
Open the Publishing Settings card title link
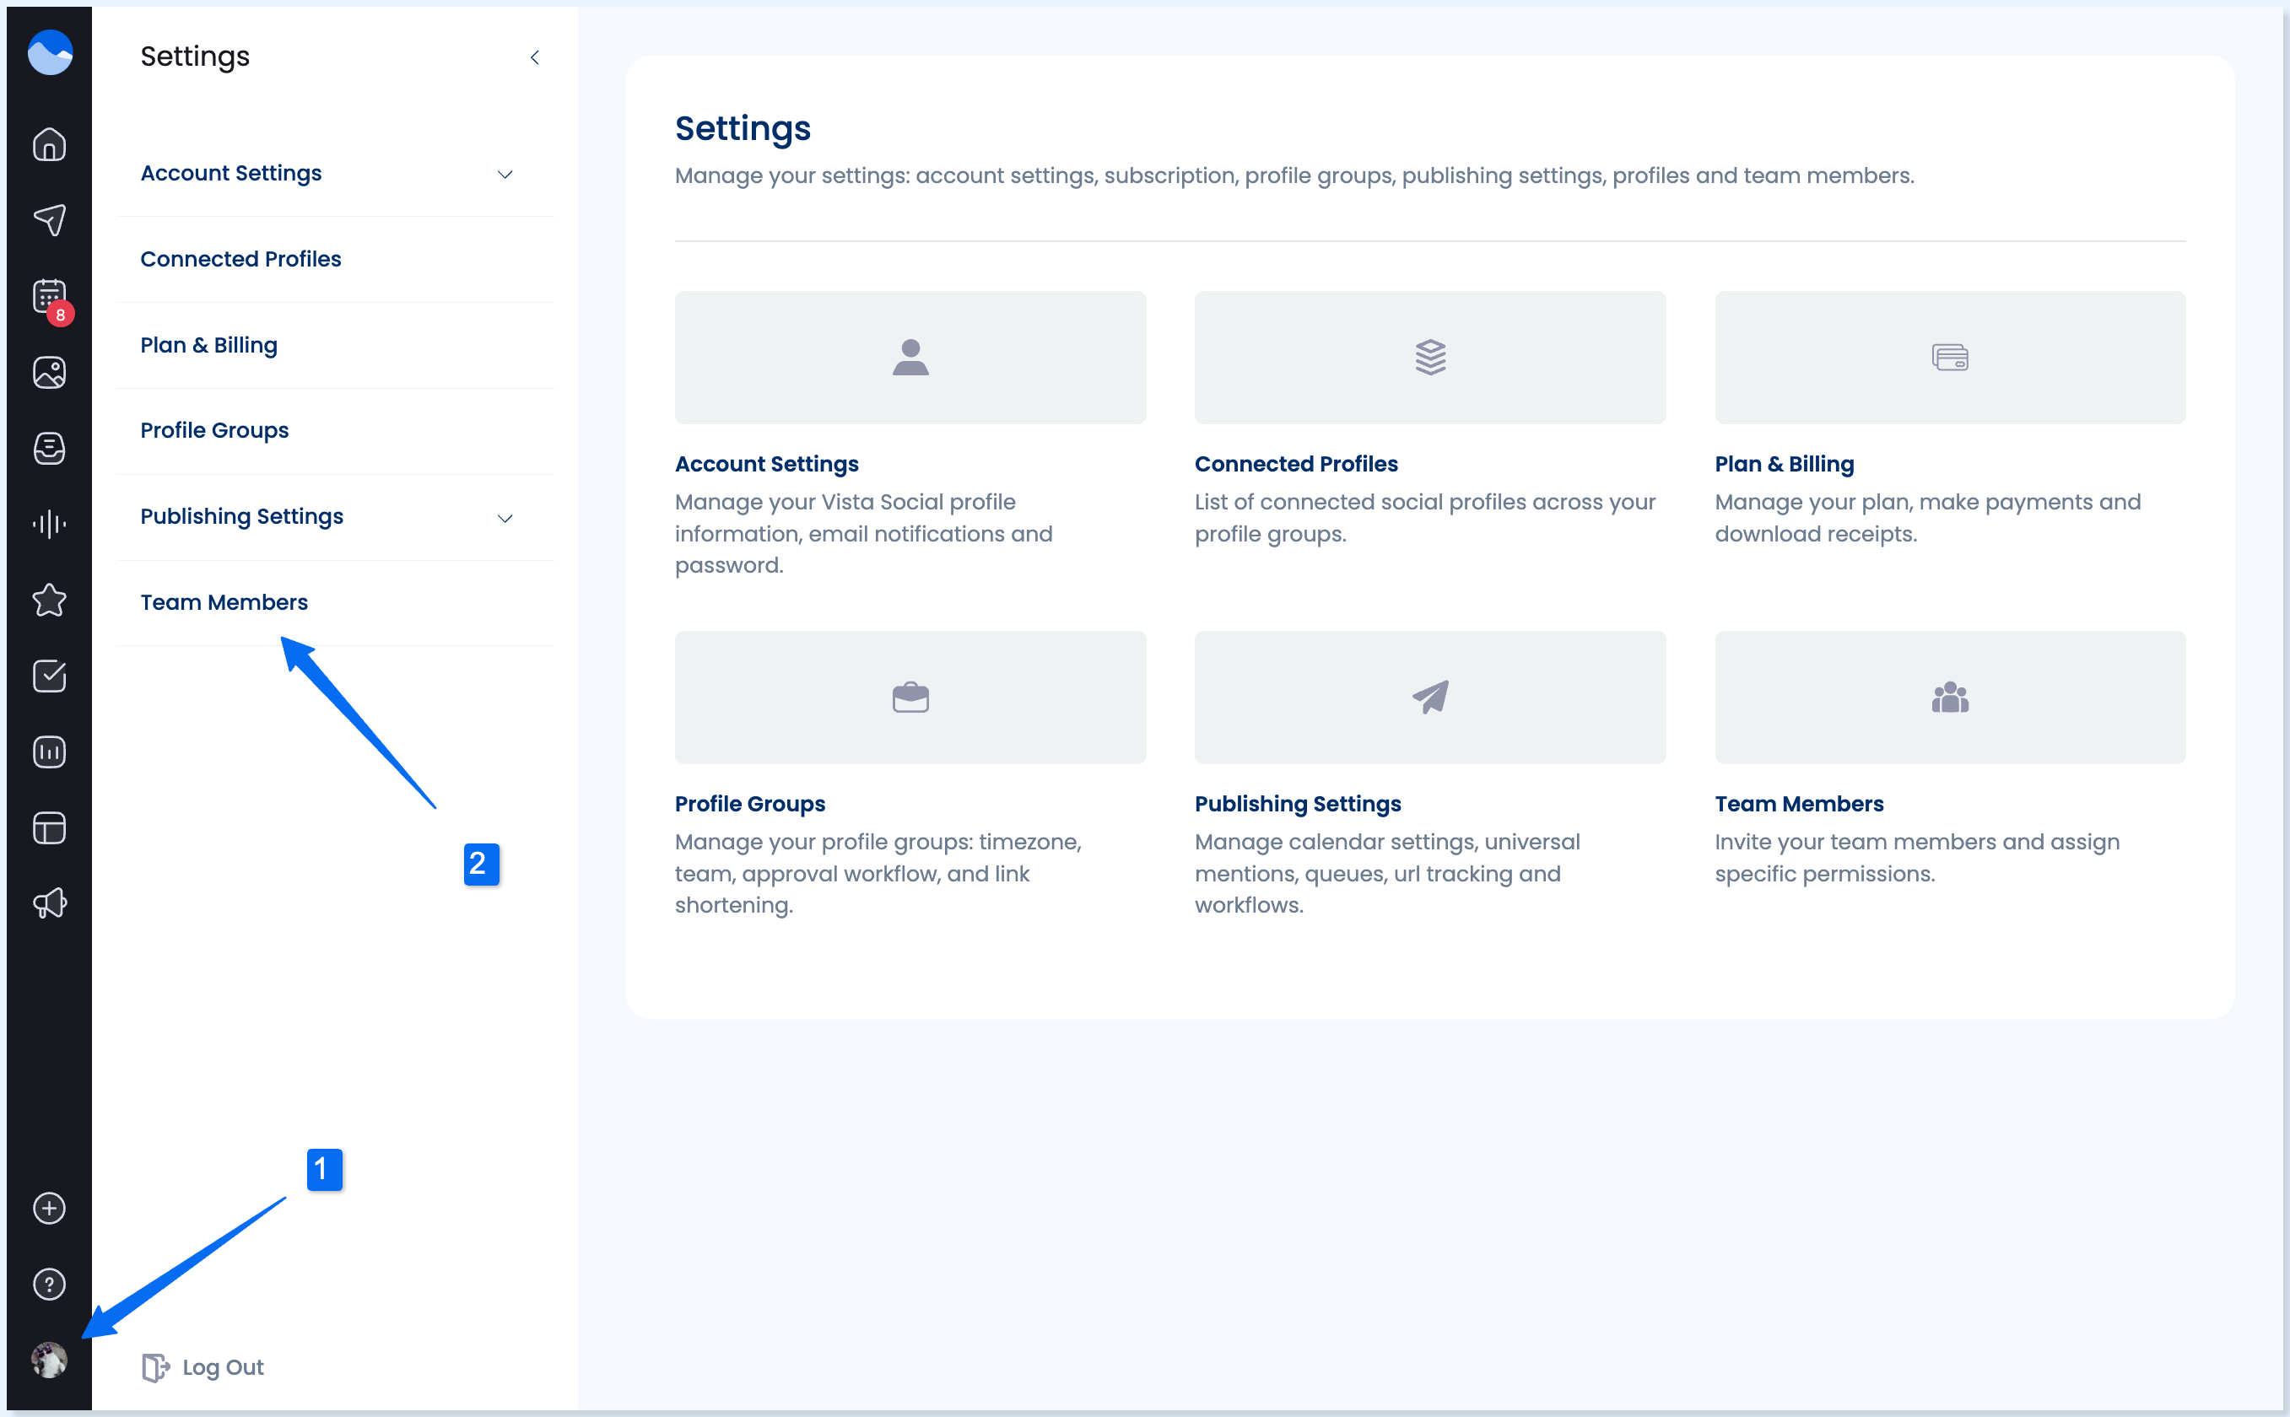point(1298,804)
